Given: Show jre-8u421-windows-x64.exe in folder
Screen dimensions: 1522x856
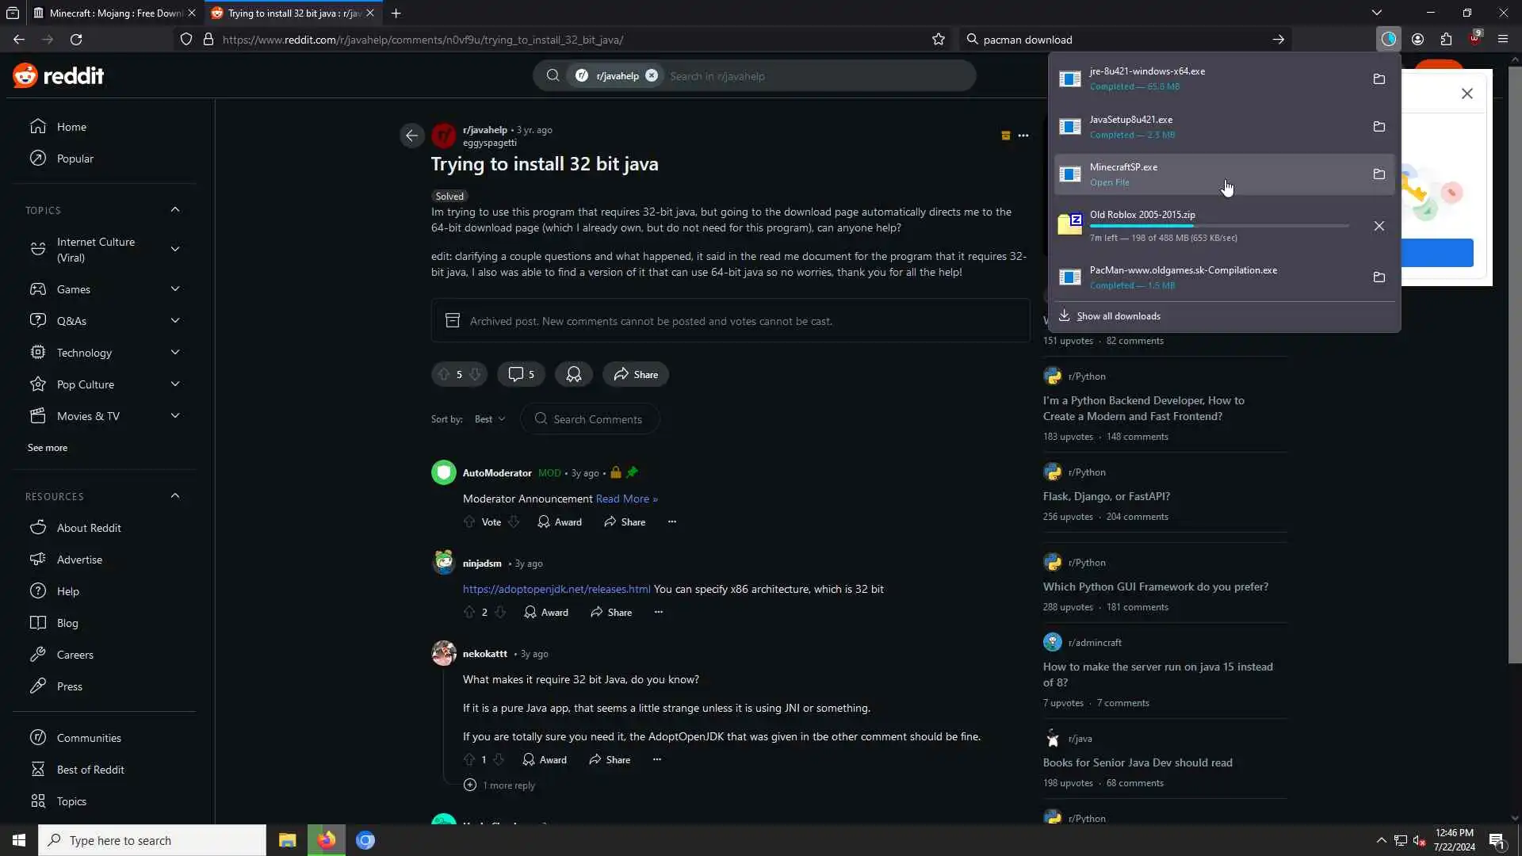Looking at the screenshot, I should coord(1379,78).
